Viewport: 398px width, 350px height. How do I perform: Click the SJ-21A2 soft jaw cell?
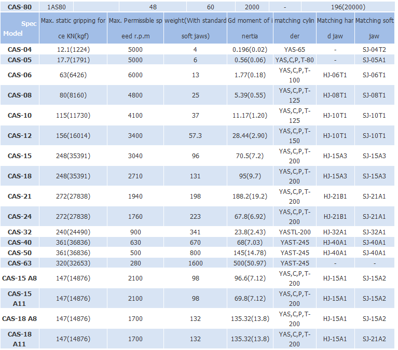click(x=375, y=339)
